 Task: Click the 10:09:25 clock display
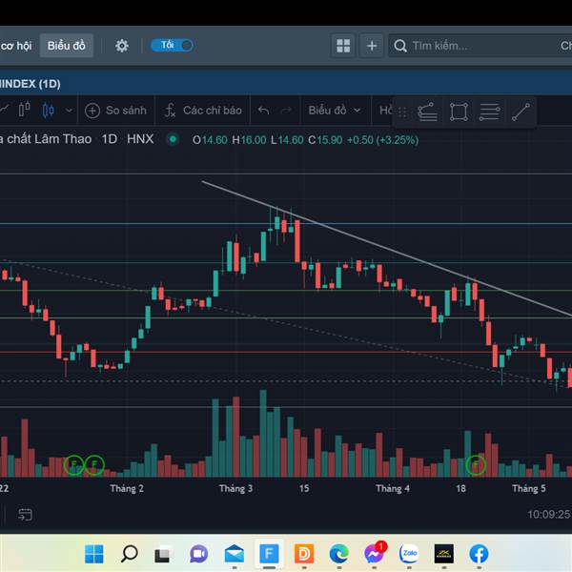tap(549, 515)
